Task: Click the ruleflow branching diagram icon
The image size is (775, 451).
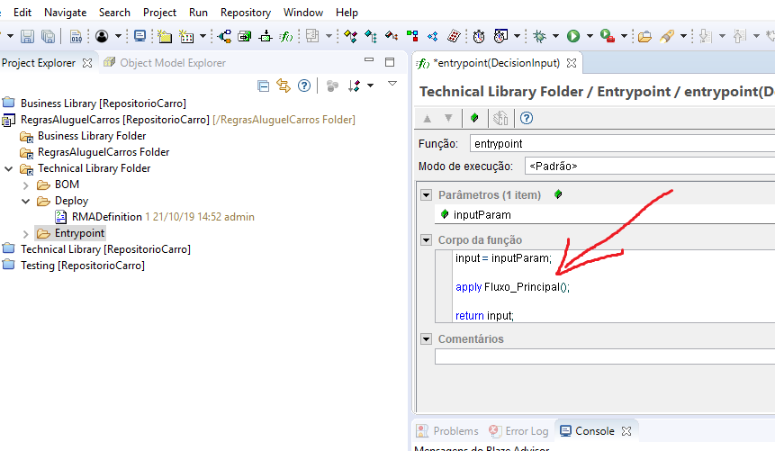Action: click(x=225, y=36)
